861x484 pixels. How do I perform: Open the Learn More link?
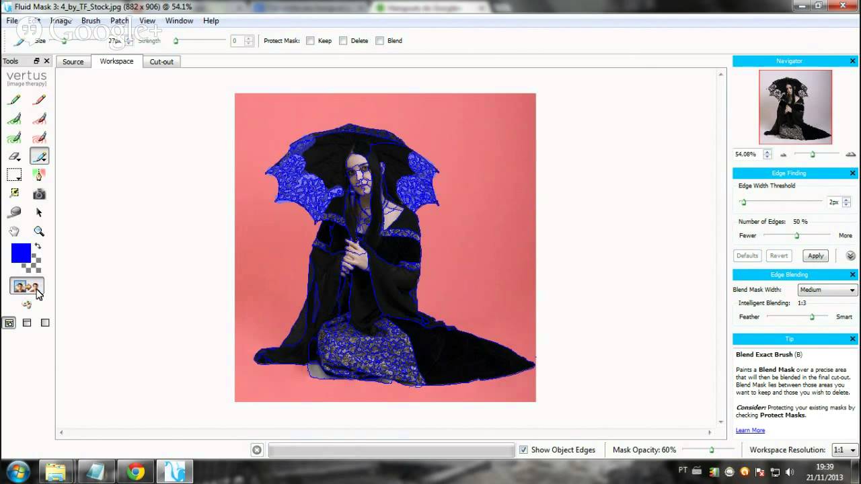point(750,430)
